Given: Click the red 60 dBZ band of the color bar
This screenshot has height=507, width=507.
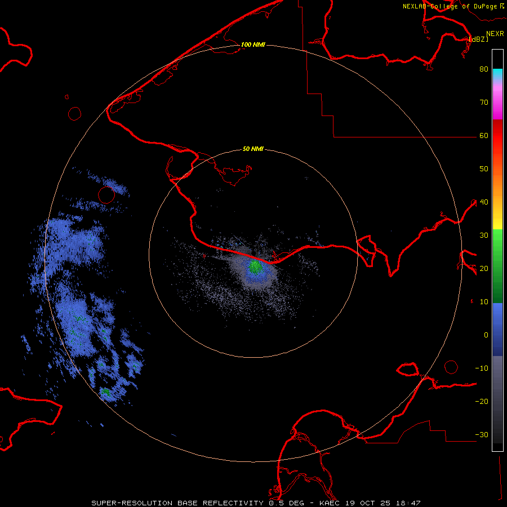Looking at the screenshot, I should tap(497, 136).
